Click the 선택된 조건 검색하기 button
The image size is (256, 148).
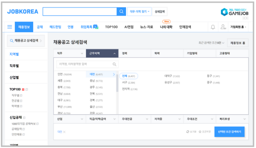[229, 132]
